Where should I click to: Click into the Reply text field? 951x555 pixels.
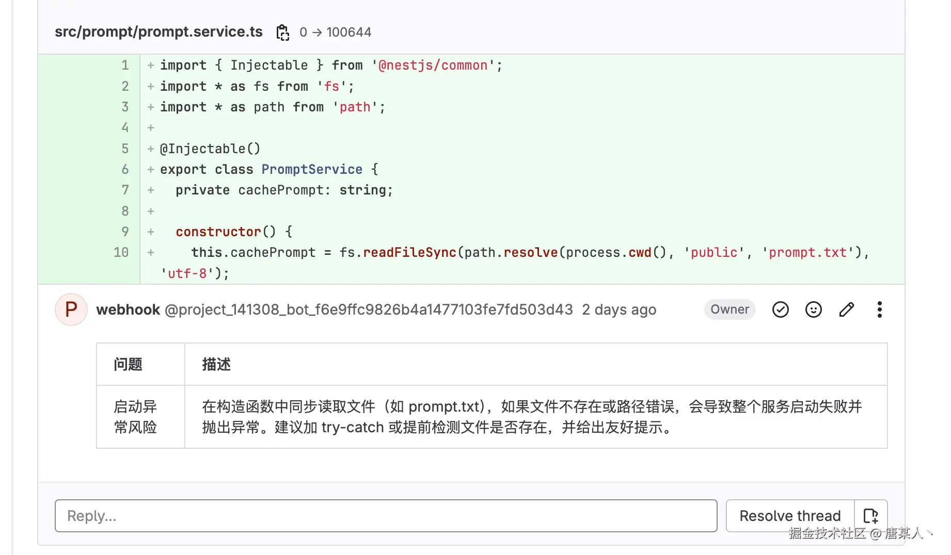(x=386, y=516)
